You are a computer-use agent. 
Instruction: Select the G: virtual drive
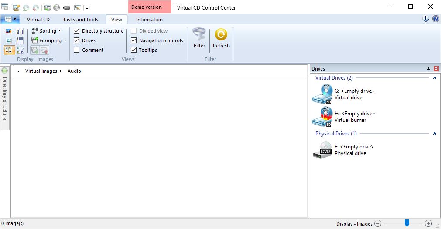click(x=344, y=94)
